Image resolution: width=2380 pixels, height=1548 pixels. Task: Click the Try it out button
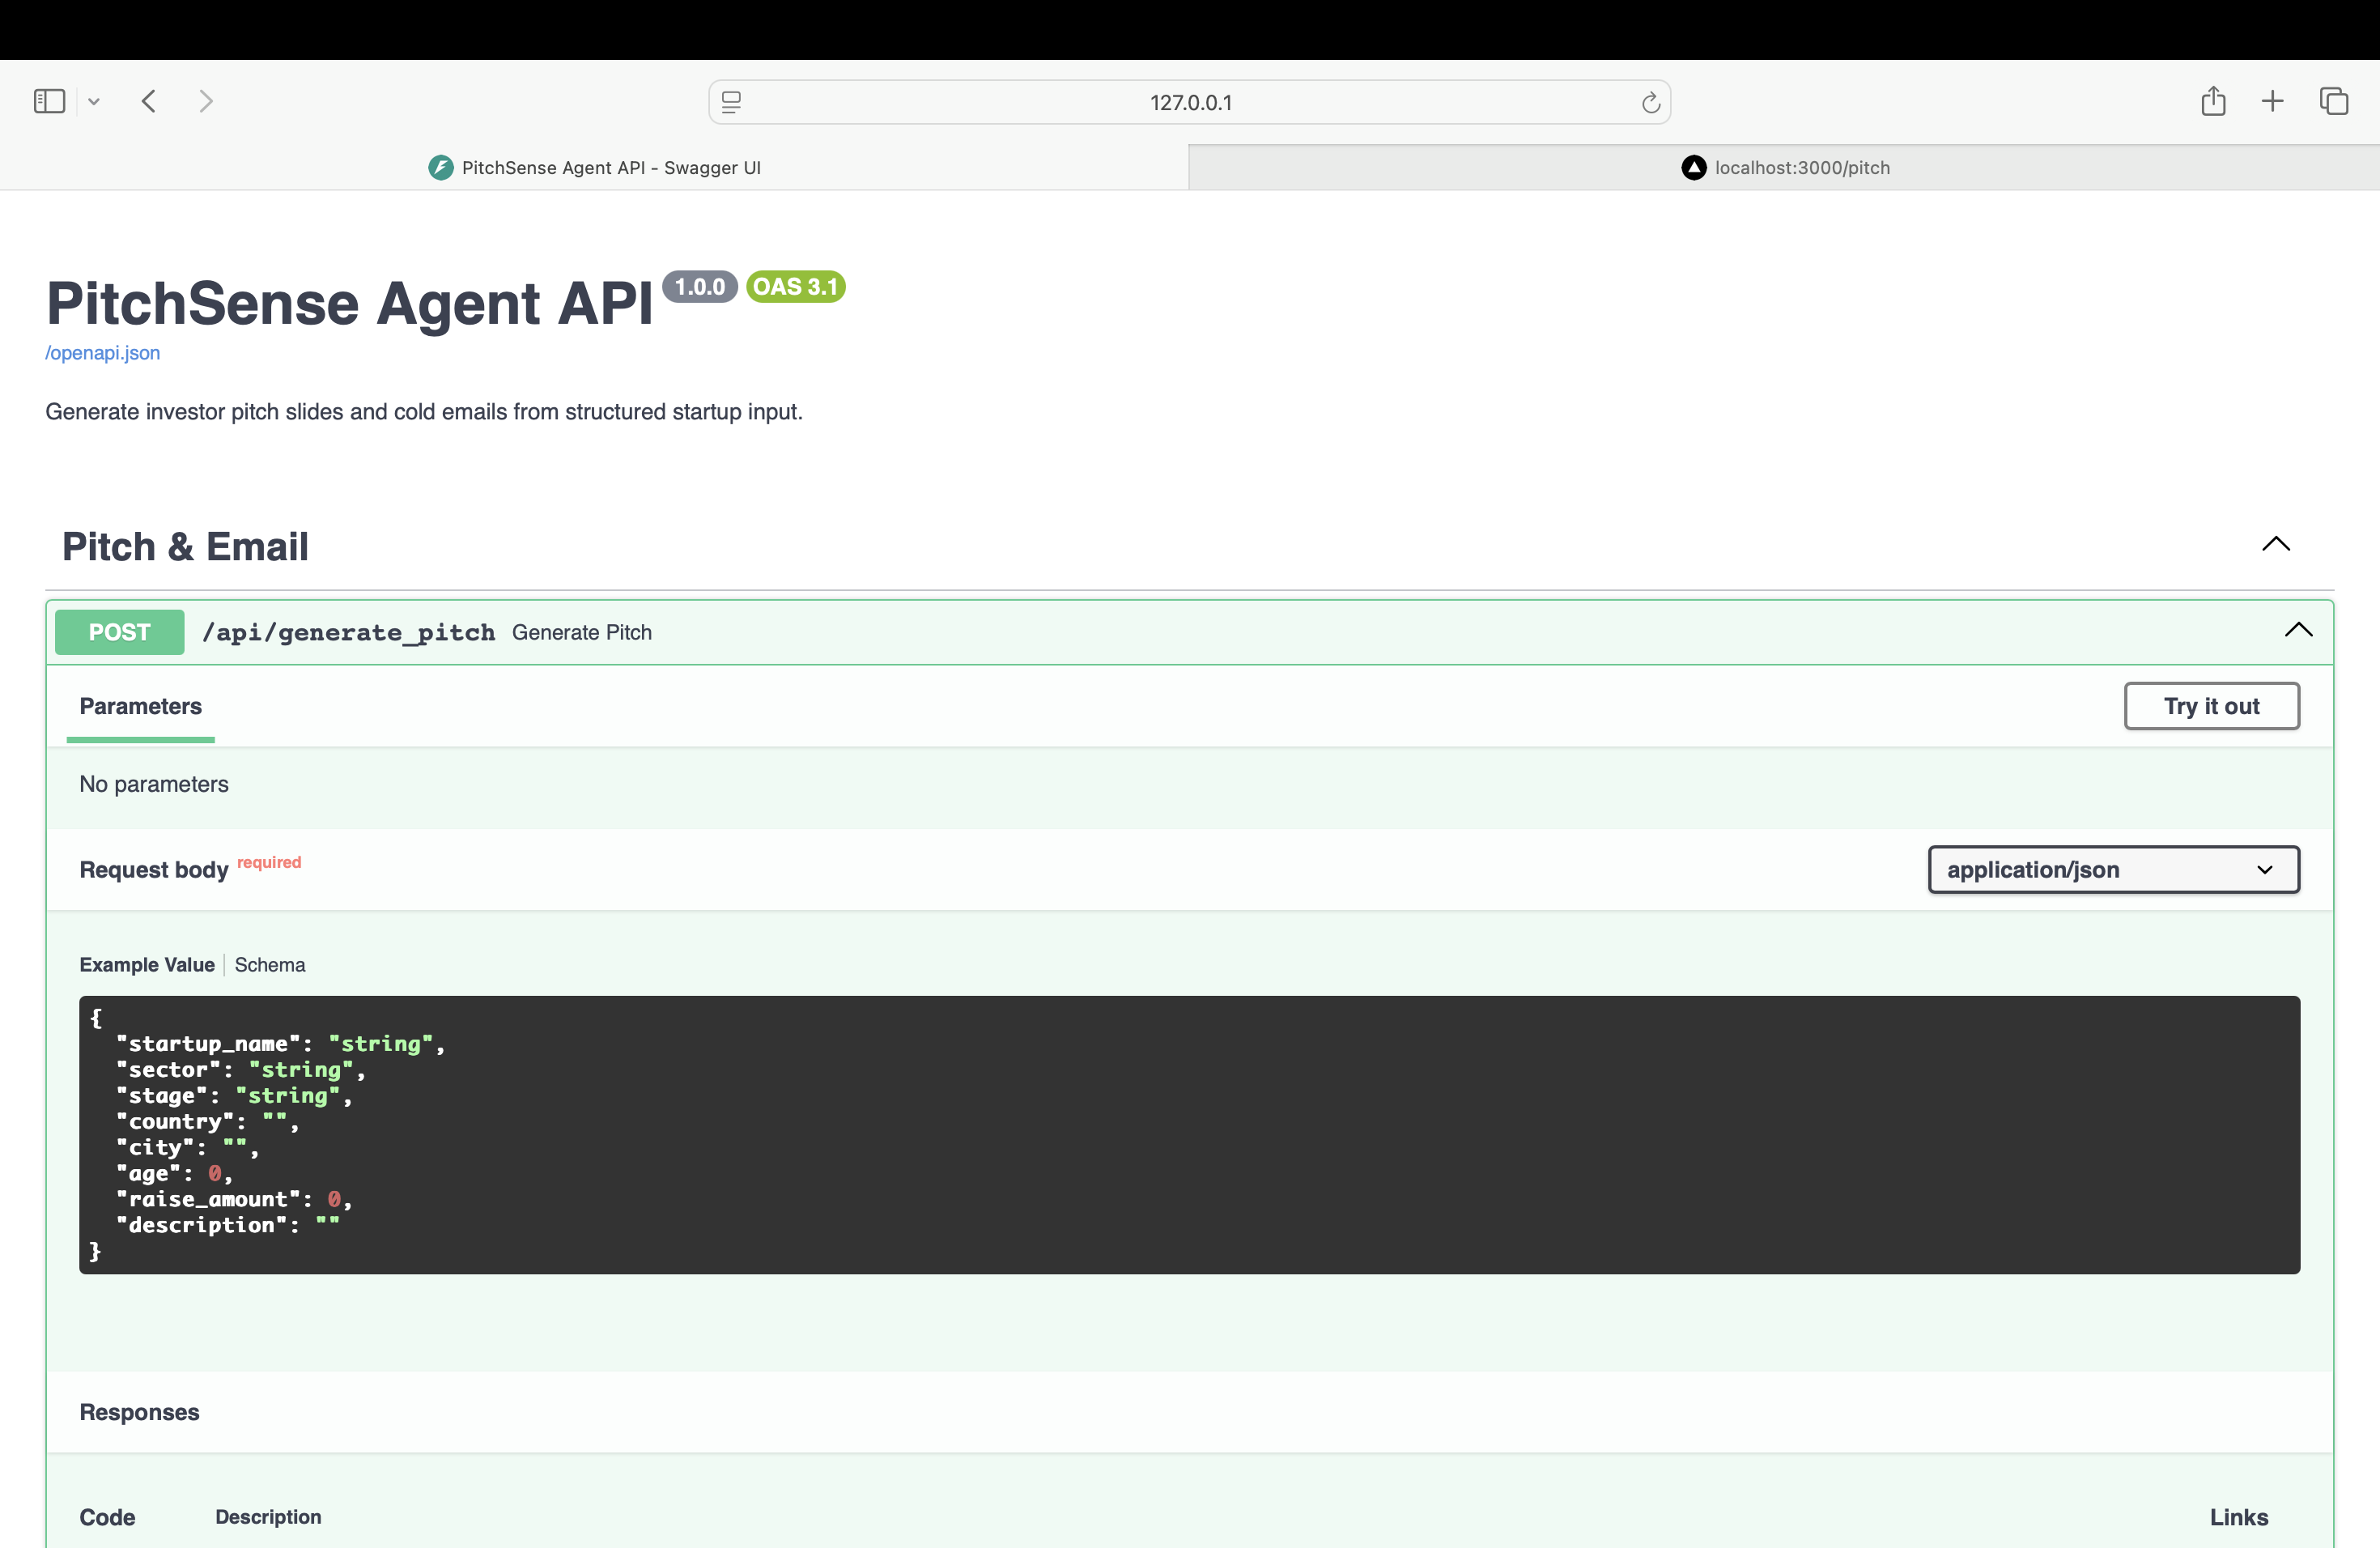point(2210,706)
